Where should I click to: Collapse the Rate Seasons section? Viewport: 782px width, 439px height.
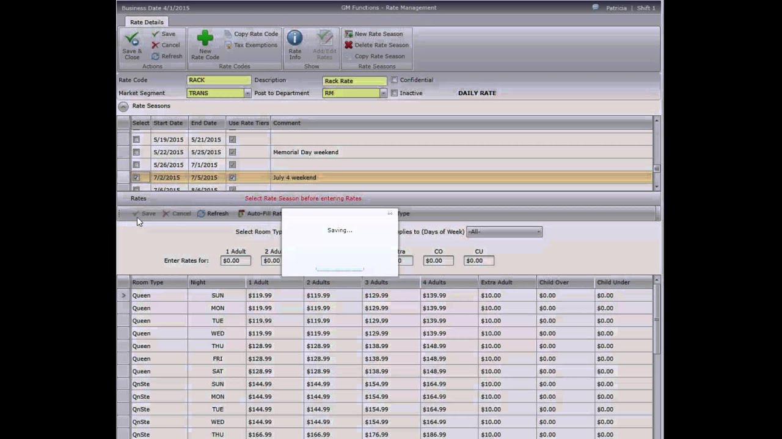pos(123,106)
